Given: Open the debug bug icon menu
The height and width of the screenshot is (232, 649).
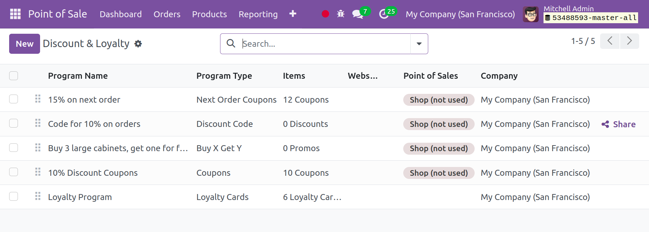Looking at the screenshot, I should point(340,14).
